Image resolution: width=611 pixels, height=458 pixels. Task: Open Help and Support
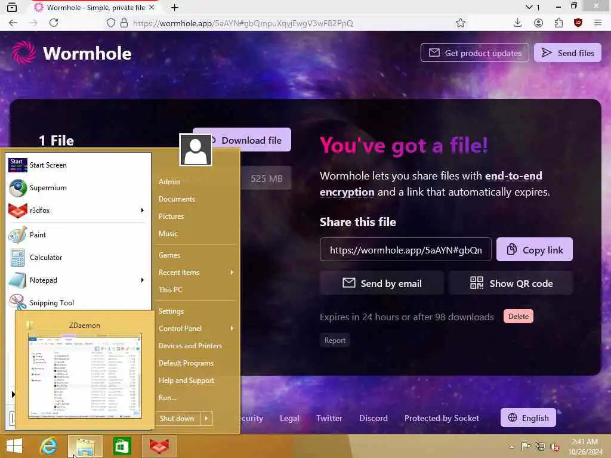(186, 380)
